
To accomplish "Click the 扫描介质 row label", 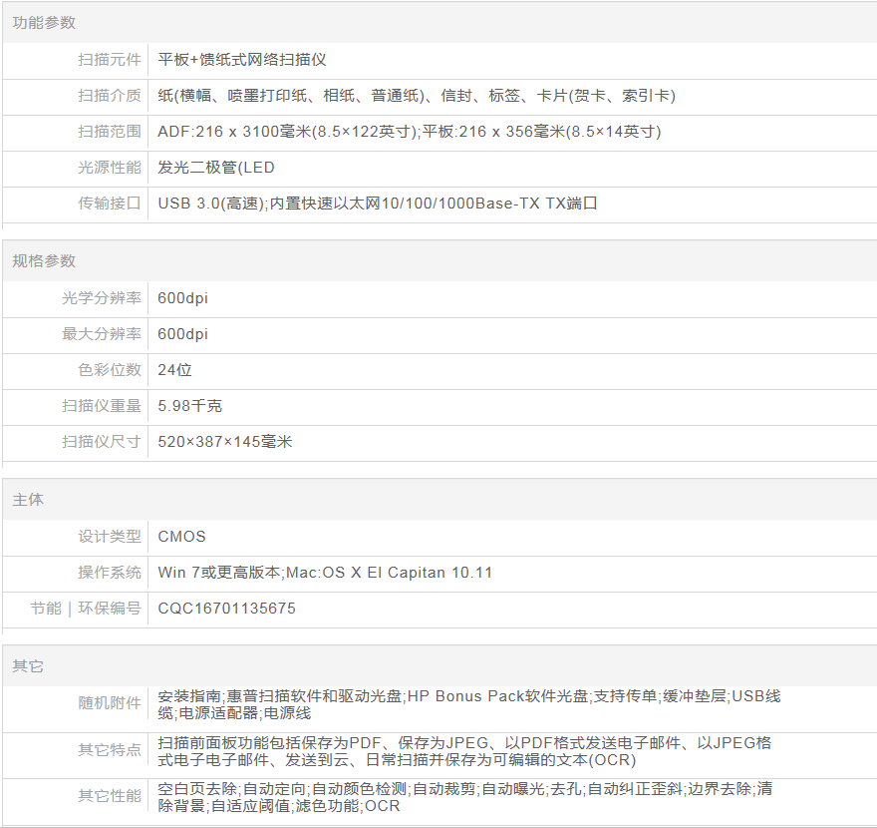I will [x=110, y=96].
